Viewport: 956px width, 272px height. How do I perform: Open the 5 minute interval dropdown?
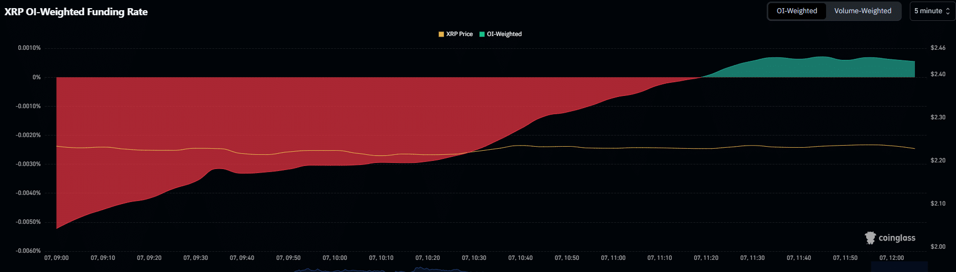pos(928,11)
